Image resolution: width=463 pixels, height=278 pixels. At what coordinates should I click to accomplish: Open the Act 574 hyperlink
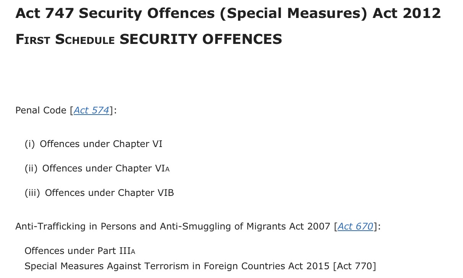(x=91, y=110)
